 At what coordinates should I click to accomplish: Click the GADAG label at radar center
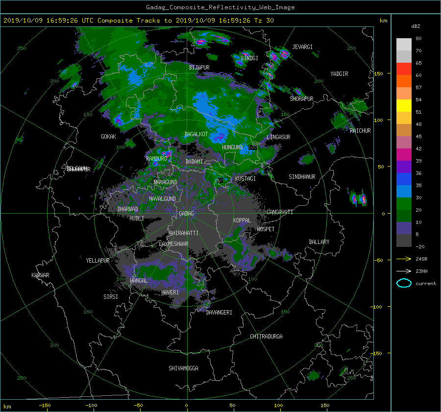[187, 214]
